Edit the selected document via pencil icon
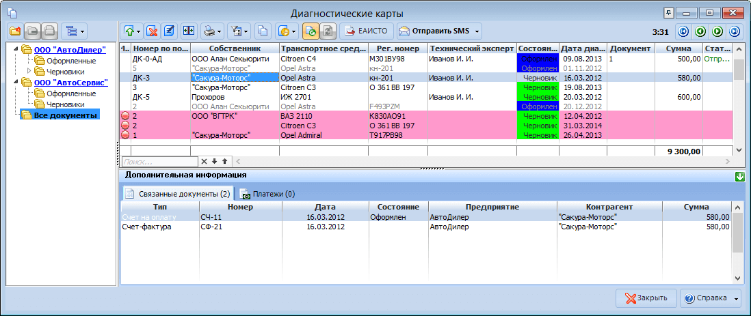This screenshot has width=751, height=316. pyautogui.click(x=168, y=31)
